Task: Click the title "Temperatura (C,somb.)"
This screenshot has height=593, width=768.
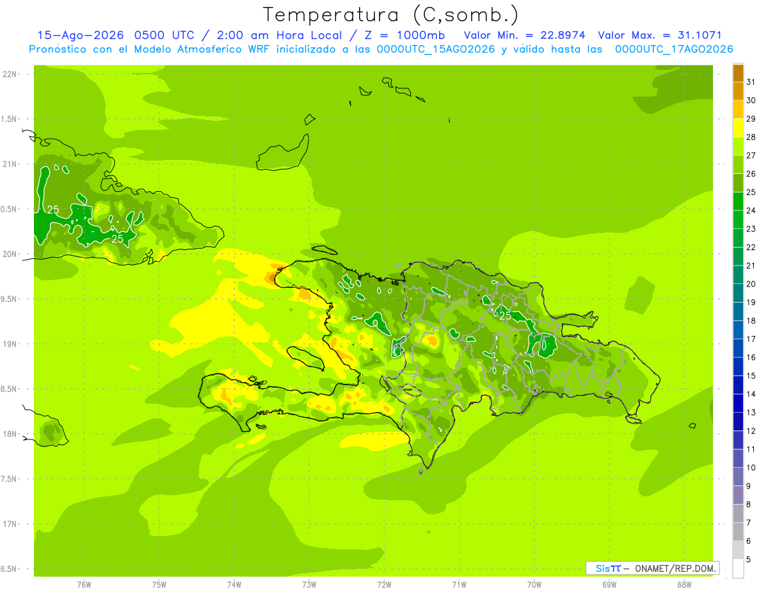Action: [390, 15]
